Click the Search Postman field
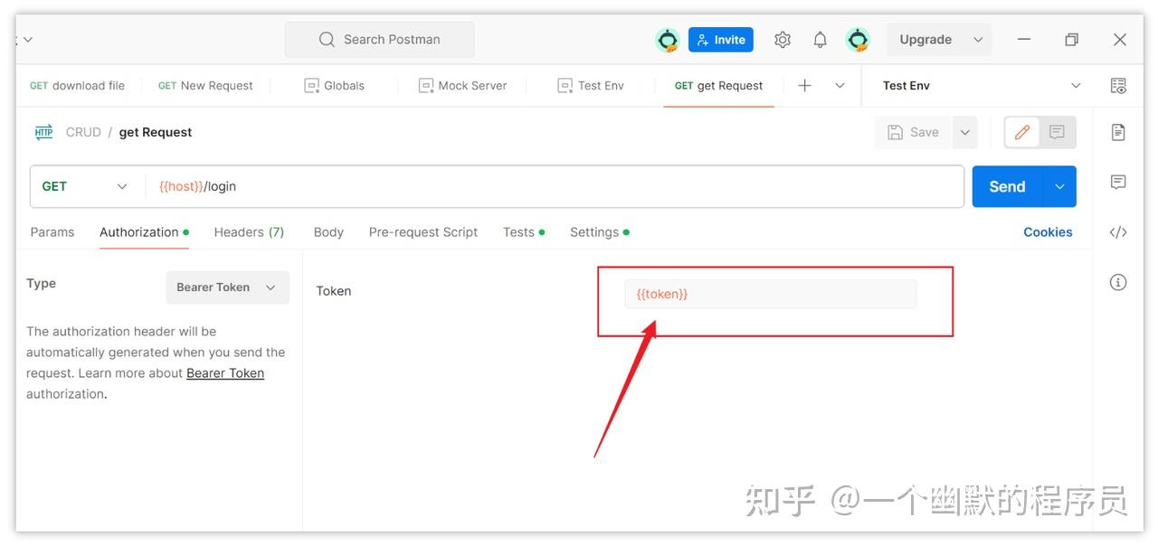1158x546 pixels. (x=379, y=39)
